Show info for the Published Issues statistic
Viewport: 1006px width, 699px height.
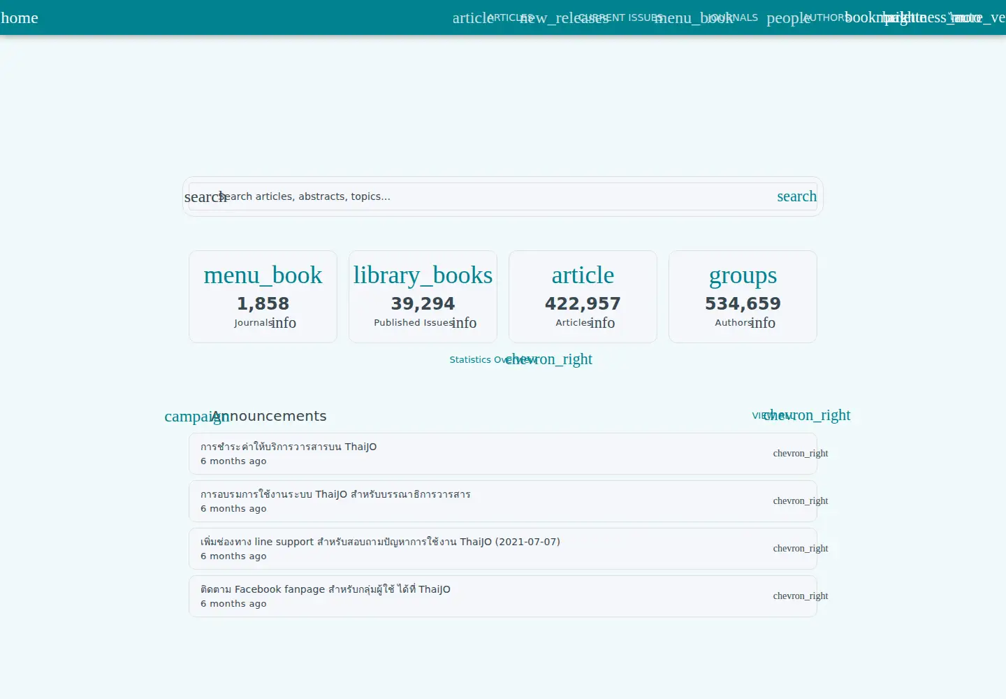pyautogui.click(x=464, y=323)
